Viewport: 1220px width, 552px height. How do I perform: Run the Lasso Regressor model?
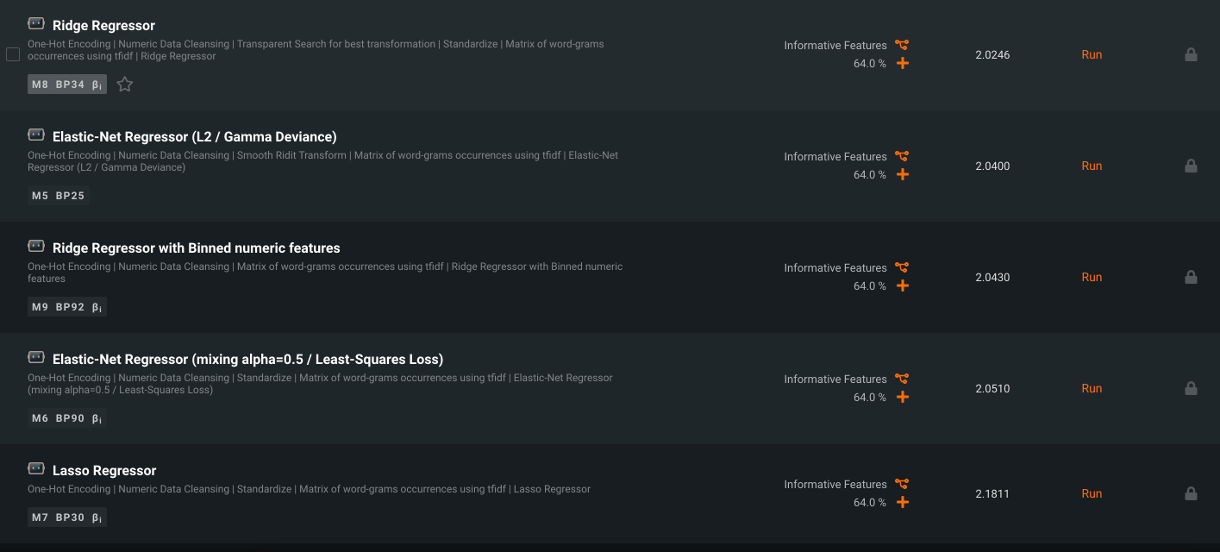tap(1092, 494)
